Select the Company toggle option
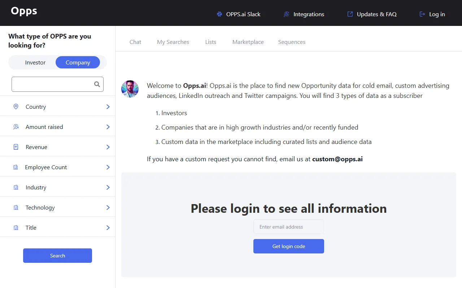Viewport: 462px width, 288px height. pyautogui.click(x=78, y=62)
